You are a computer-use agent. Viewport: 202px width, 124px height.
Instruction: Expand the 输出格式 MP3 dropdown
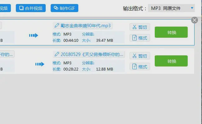171,8
